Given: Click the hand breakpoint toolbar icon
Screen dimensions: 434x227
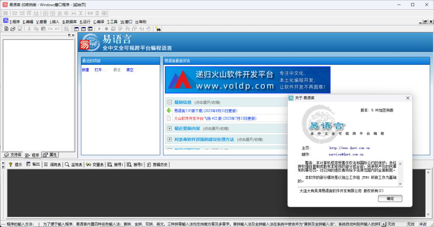Looking at the screenshot, I should click(x=149, y=29).
